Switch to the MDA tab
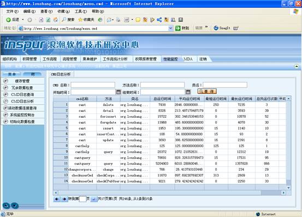 pyautogui.click(x=188, y=59)
